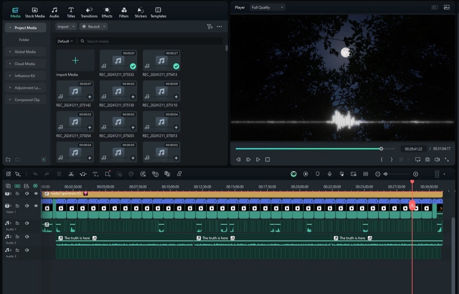Click the timeline zoom in plus button
The image size is (459, 294).
(x=415, y=174)
